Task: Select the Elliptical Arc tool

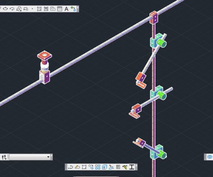Action: coord(12,9)
